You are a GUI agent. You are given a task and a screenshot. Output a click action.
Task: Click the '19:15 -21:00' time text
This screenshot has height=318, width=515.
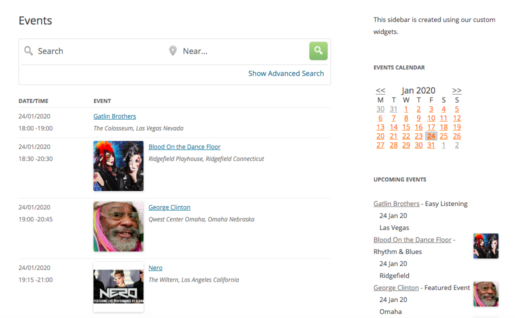pyautogui.click(x=35, y=280)
